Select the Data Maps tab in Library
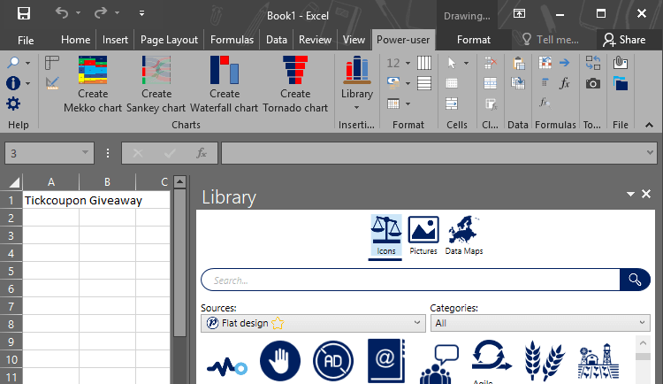The image size is (663, 384). pyautogui.click(x=464, y=236)
